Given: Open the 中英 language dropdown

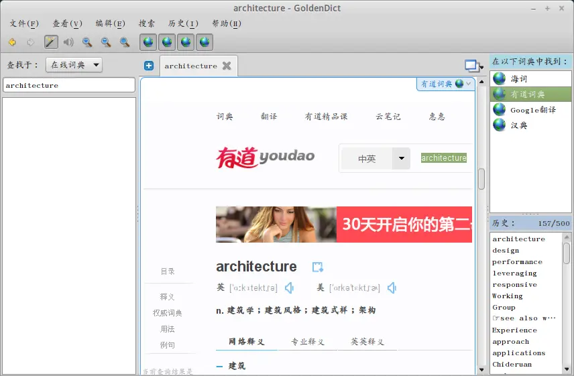Looking at the screenshot, I should pos(376,158).
